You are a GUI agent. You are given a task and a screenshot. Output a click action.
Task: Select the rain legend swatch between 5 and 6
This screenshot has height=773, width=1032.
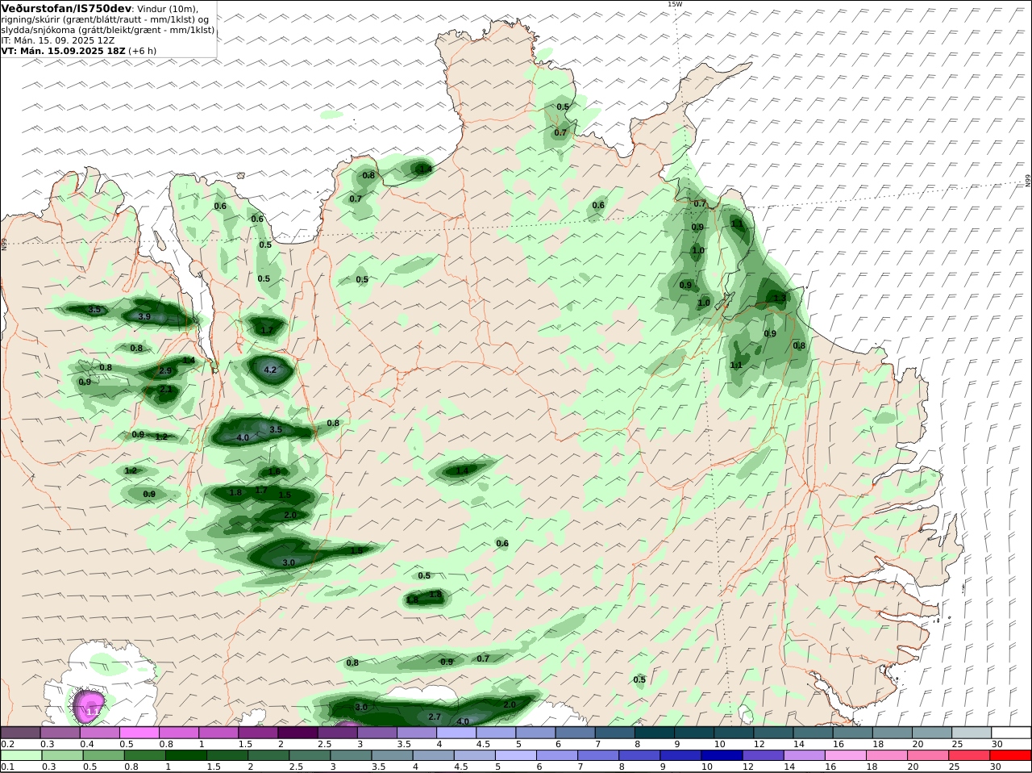[516, 755]
